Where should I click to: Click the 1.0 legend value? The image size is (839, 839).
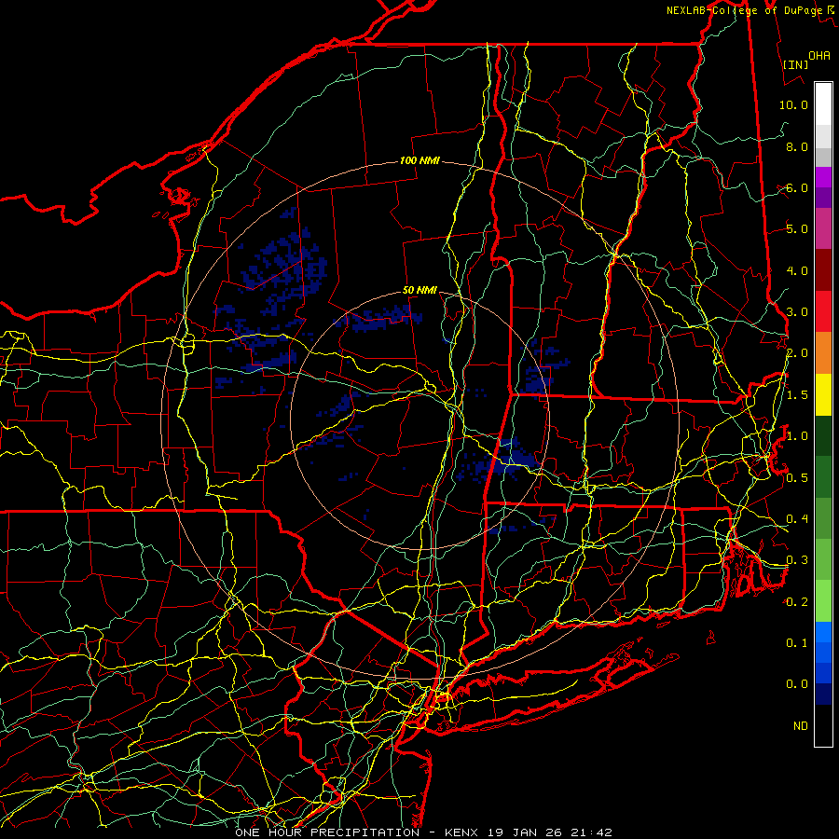pos(797,436)
